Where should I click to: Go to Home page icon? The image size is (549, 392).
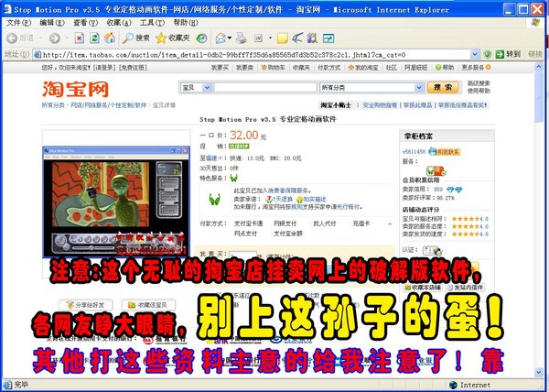[110, 38]
